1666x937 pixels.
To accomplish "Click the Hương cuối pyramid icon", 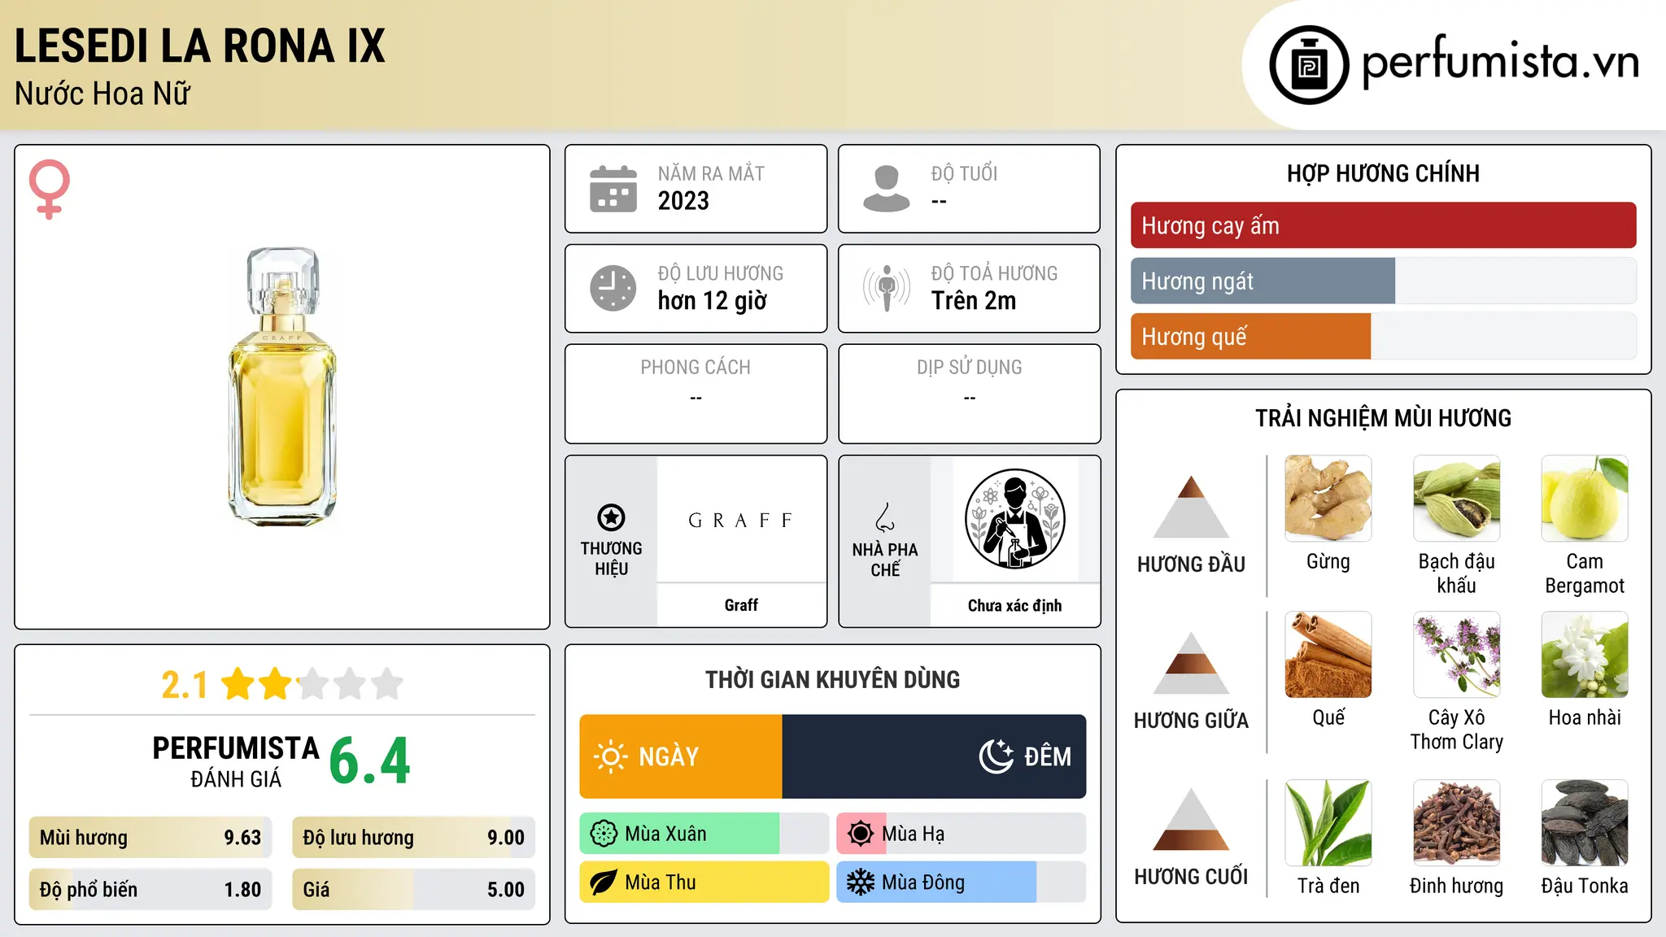I will click(1191, 819).
